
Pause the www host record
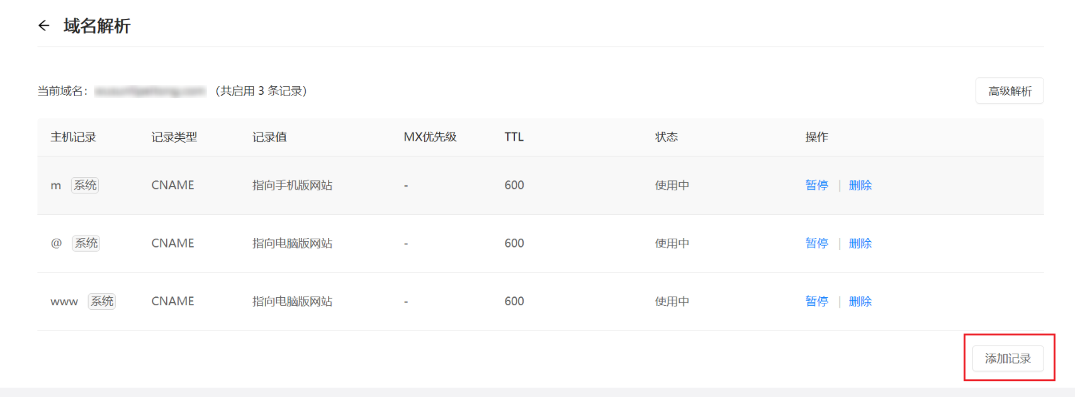tap(817, 302)
